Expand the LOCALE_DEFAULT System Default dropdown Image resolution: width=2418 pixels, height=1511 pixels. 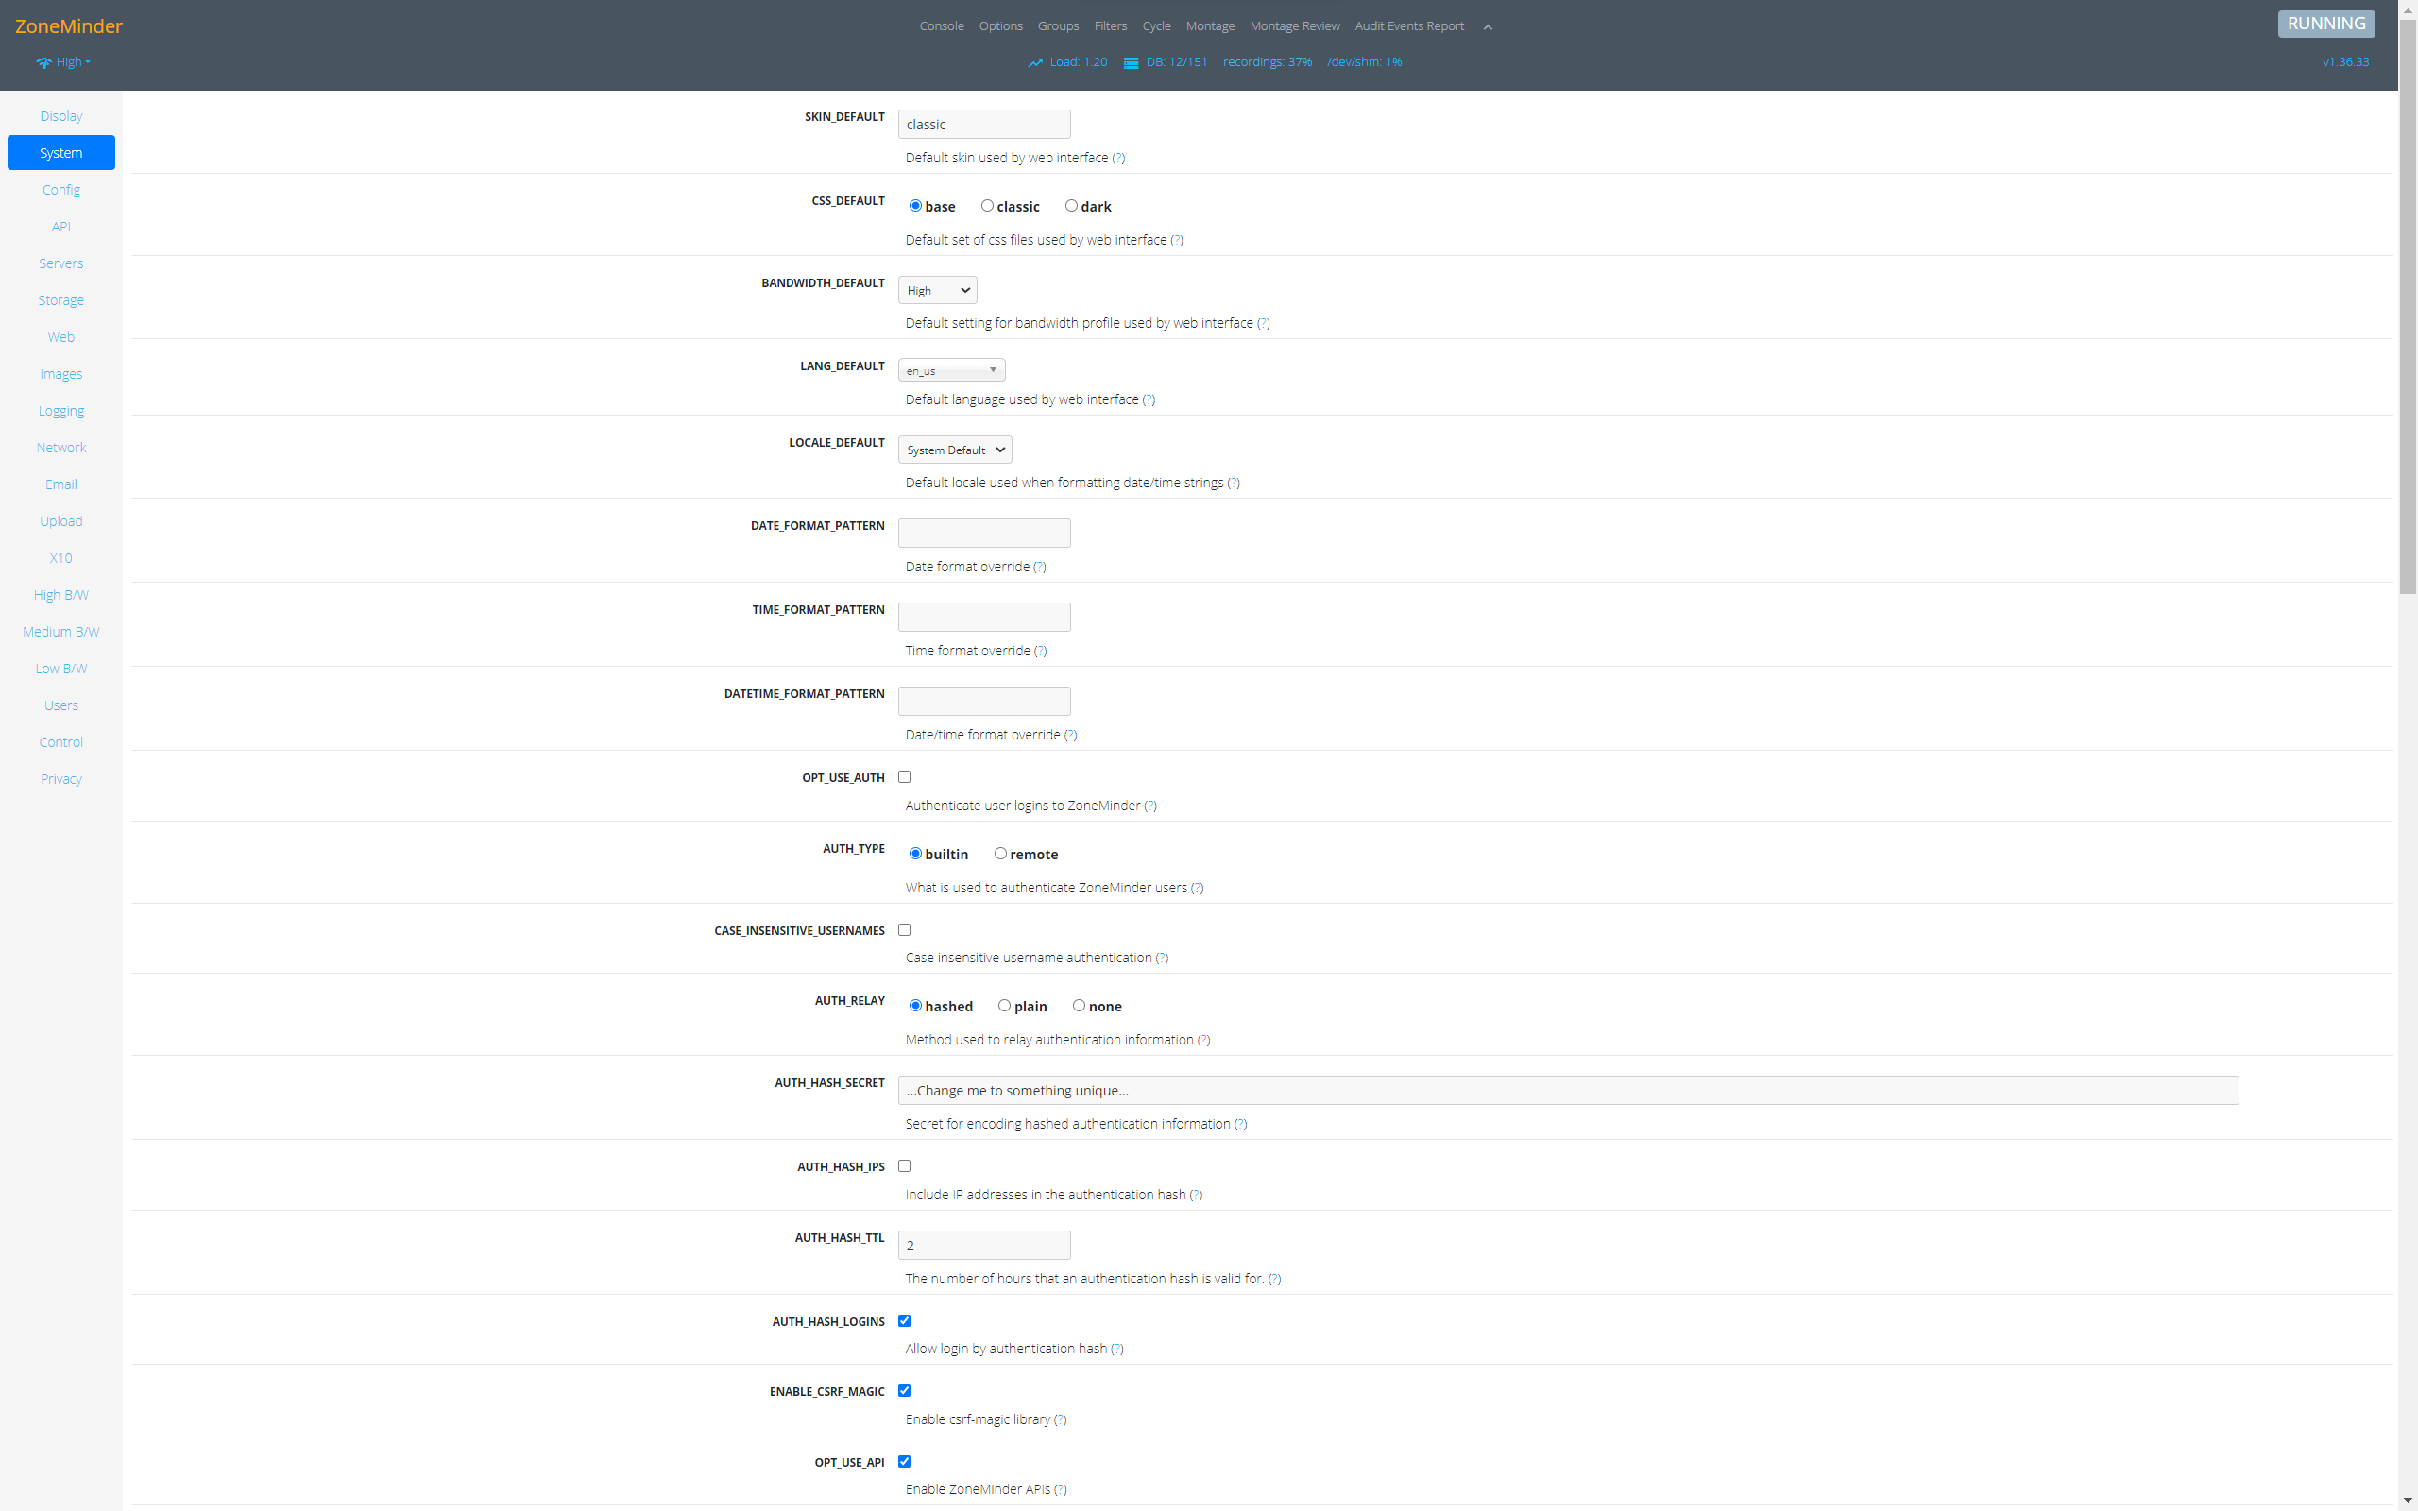click(x=954, y=450)
